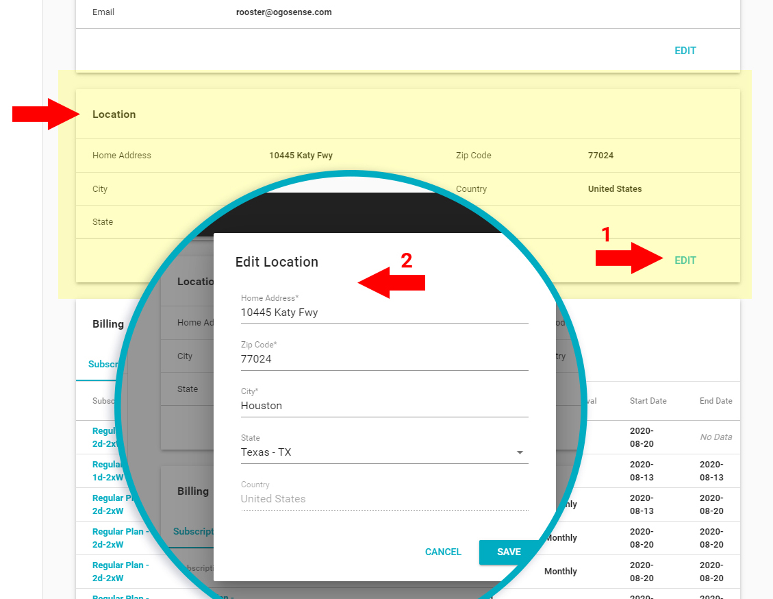Screen dimensions: 773x599
Task: Click the red arrow labeled 2
Action: coord(392,282)
